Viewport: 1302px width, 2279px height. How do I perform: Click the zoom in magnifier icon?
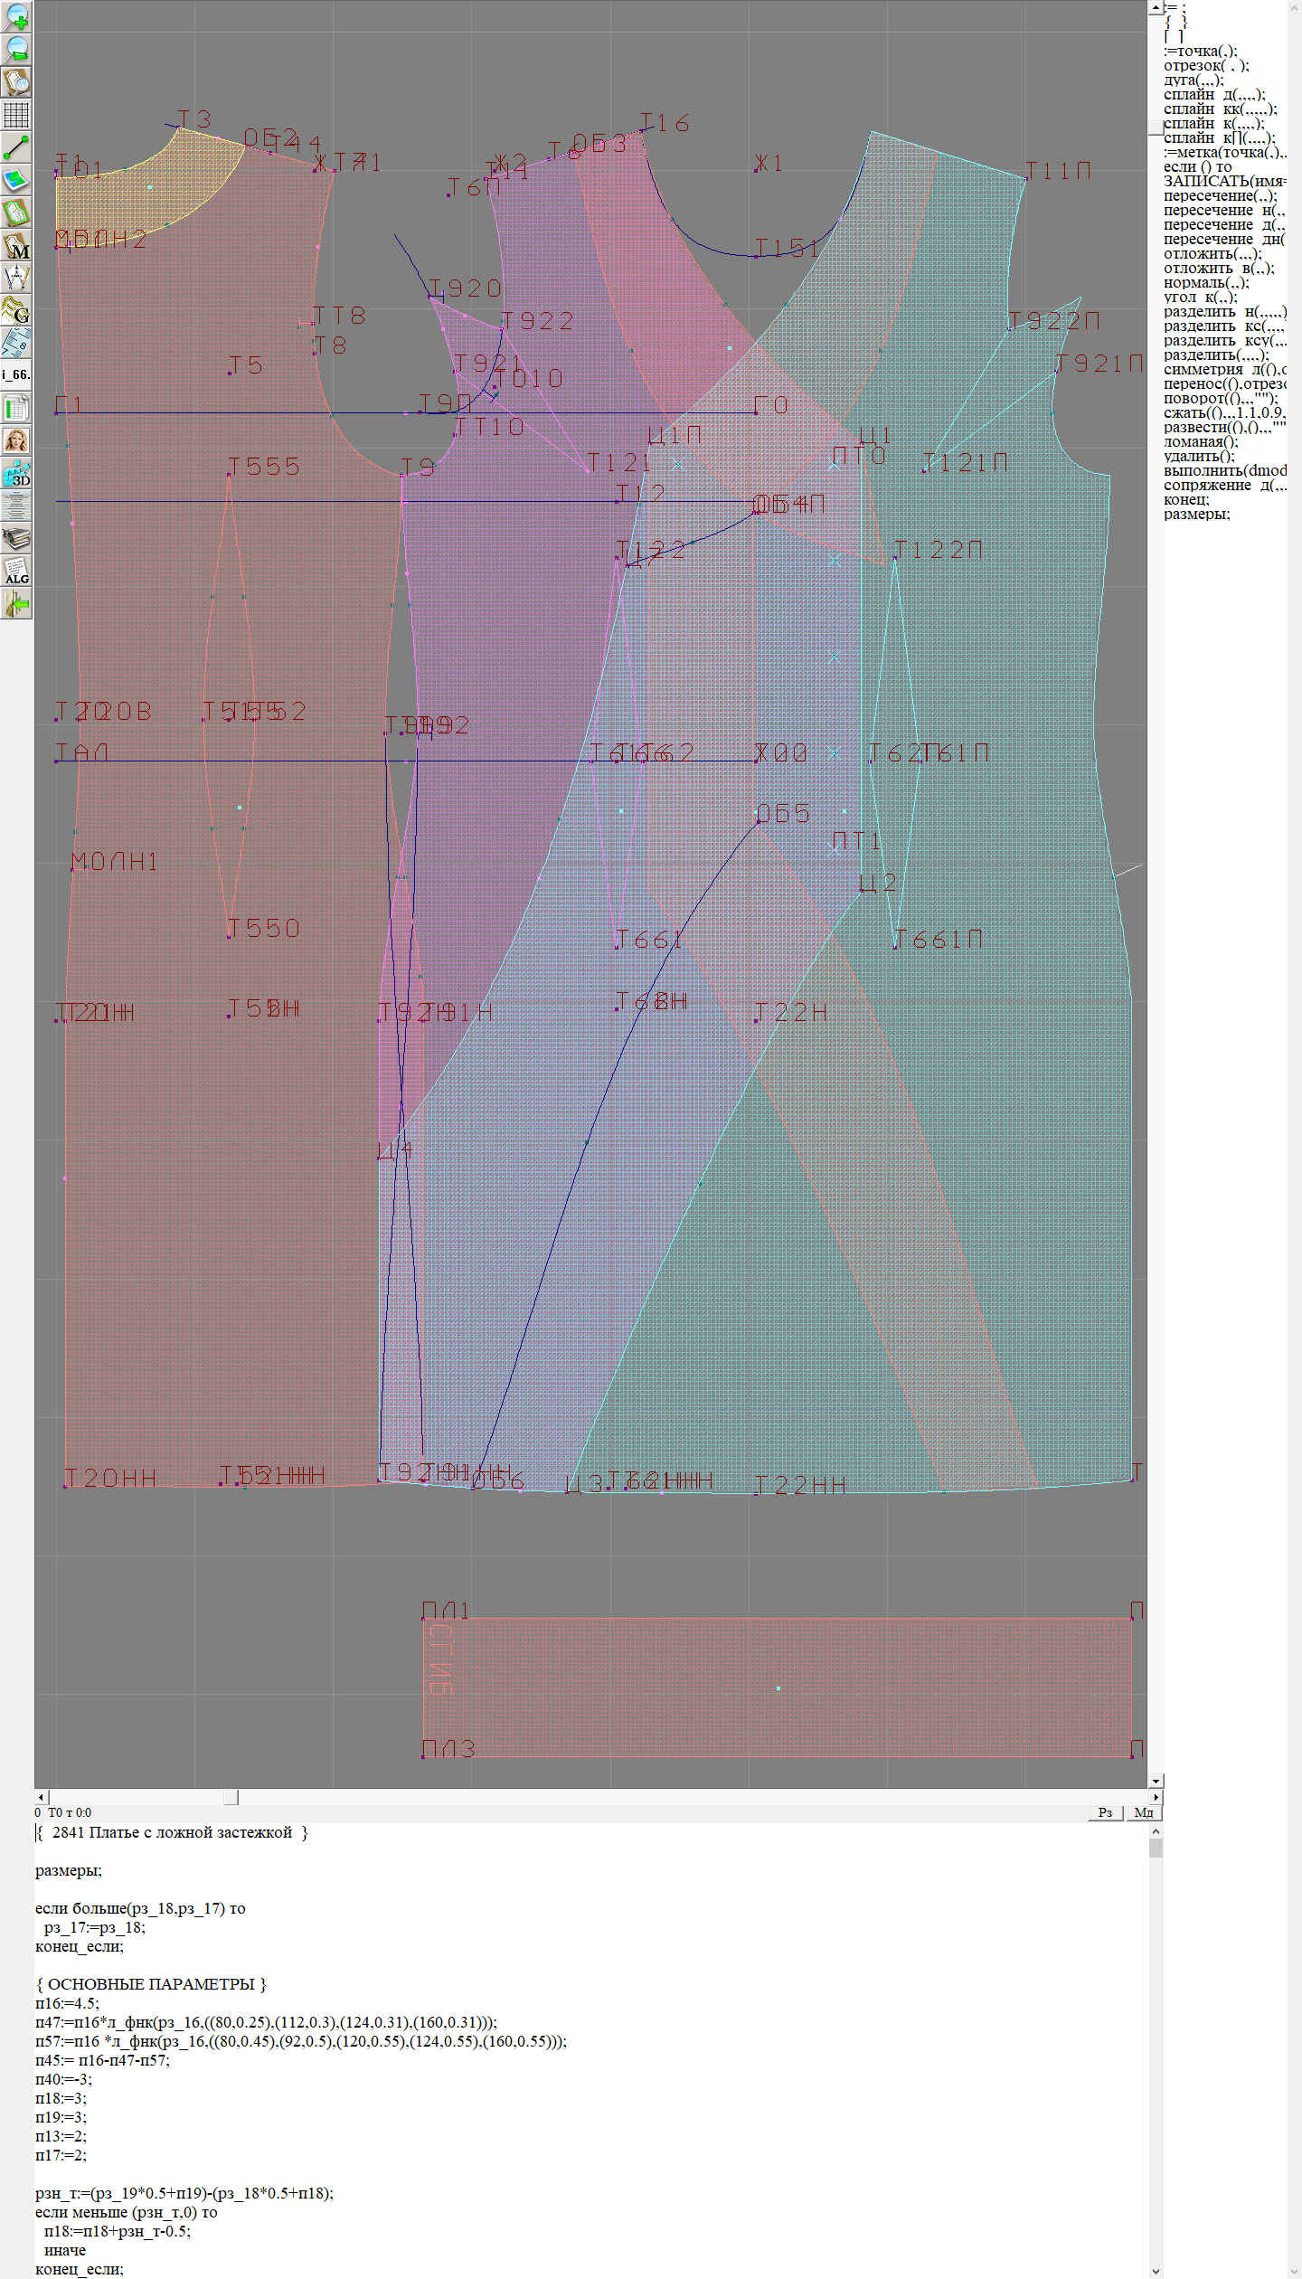coord(16,16)
